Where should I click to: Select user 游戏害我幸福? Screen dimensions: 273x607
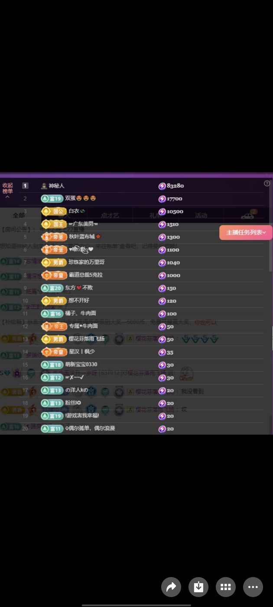click(x=82, y=416)
